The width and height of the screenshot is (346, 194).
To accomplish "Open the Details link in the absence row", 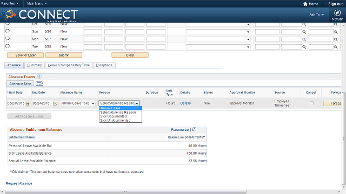I will tap(185, 103).
